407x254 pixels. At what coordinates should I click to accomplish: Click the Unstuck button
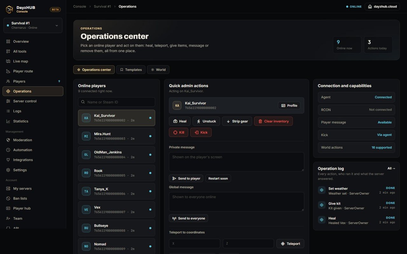(206, 121)
